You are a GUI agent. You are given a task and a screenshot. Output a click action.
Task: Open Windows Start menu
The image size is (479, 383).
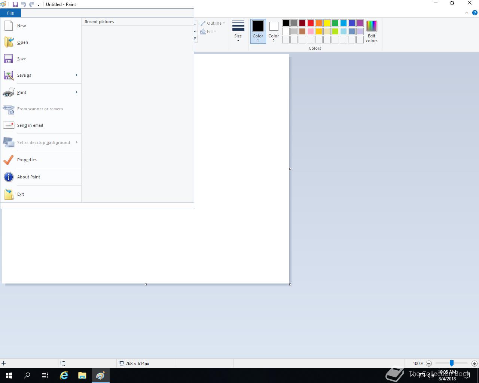[x=9, y=376]
